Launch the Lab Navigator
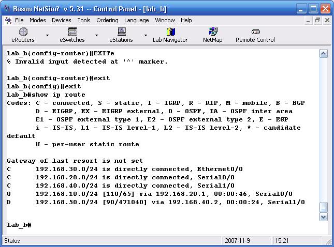 pyautogui.click(x=170, y=35)
